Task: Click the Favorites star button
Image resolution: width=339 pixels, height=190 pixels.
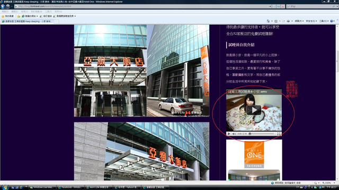Action: pyautogui.click(x=7, y=16)
